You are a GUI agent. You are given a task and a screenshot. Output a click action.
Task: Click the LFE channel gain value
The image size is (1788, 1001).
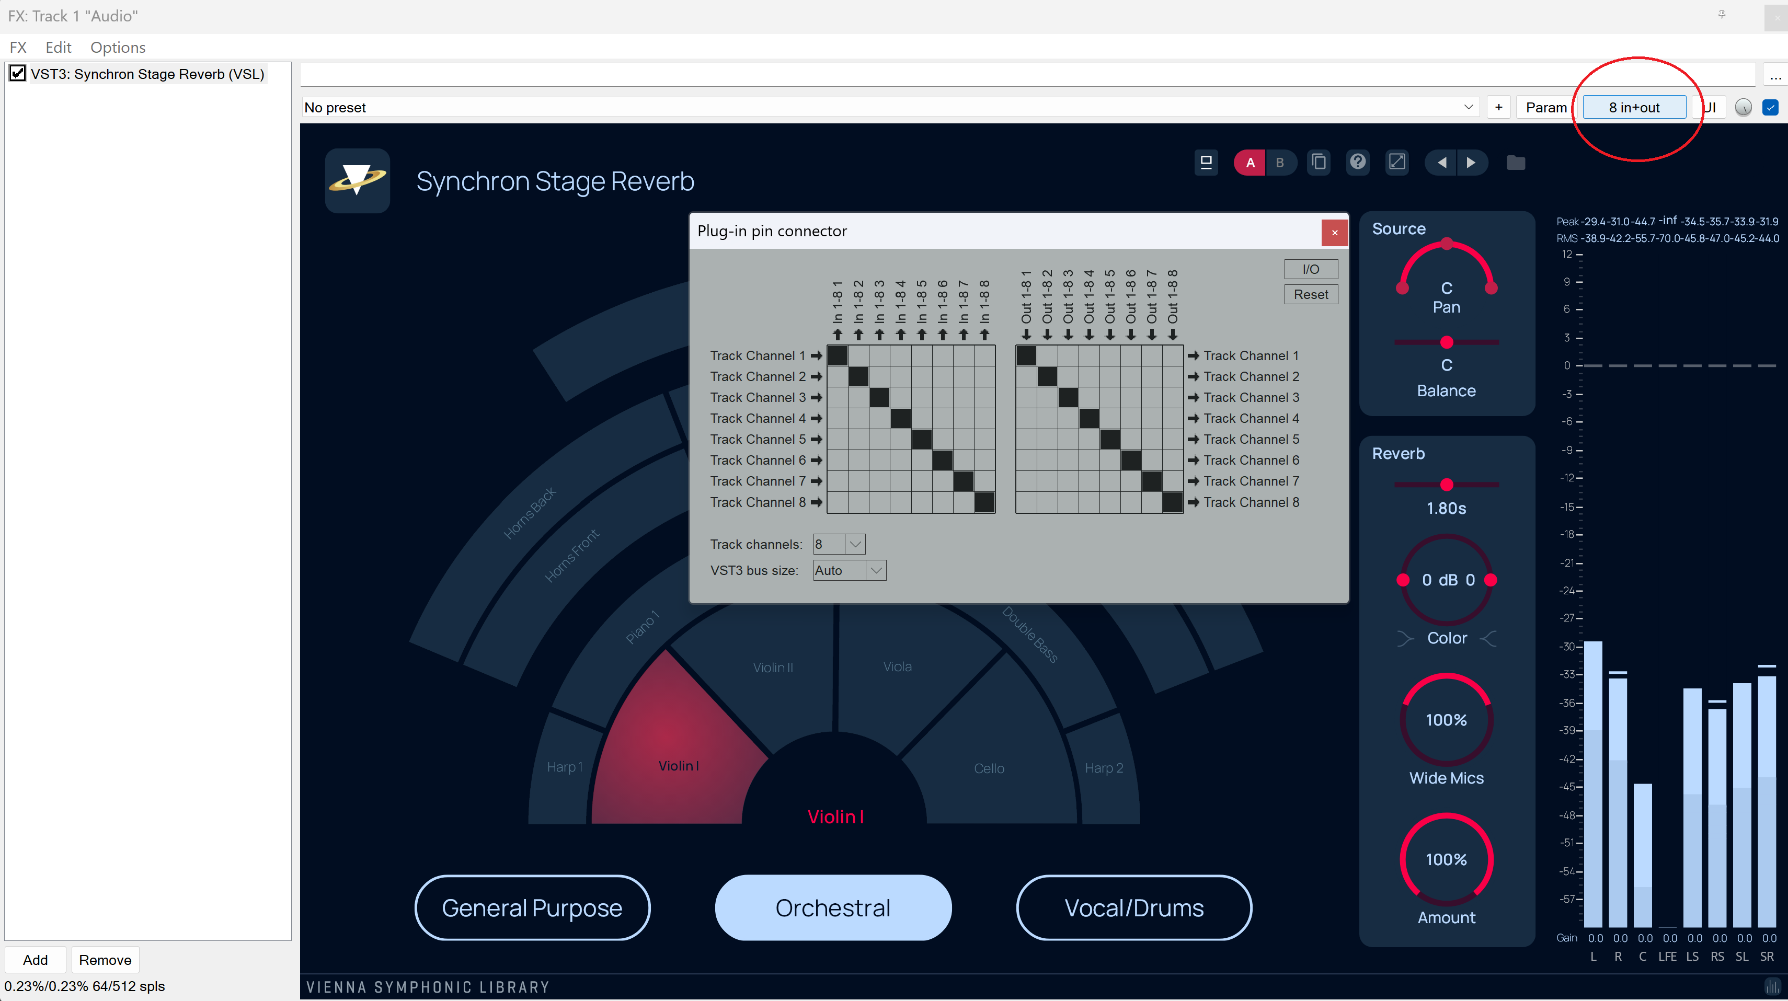1670,938
